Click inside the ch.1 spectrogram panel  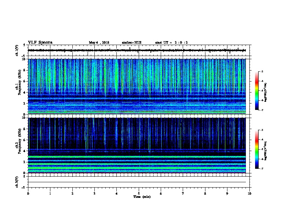pos(137,87)
